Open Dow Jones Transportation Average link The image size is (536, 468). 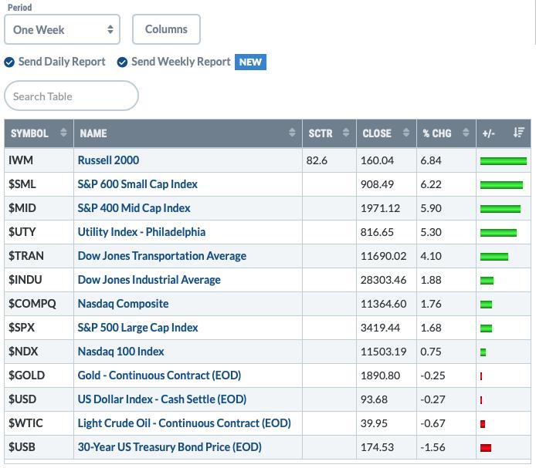point(162,256)
